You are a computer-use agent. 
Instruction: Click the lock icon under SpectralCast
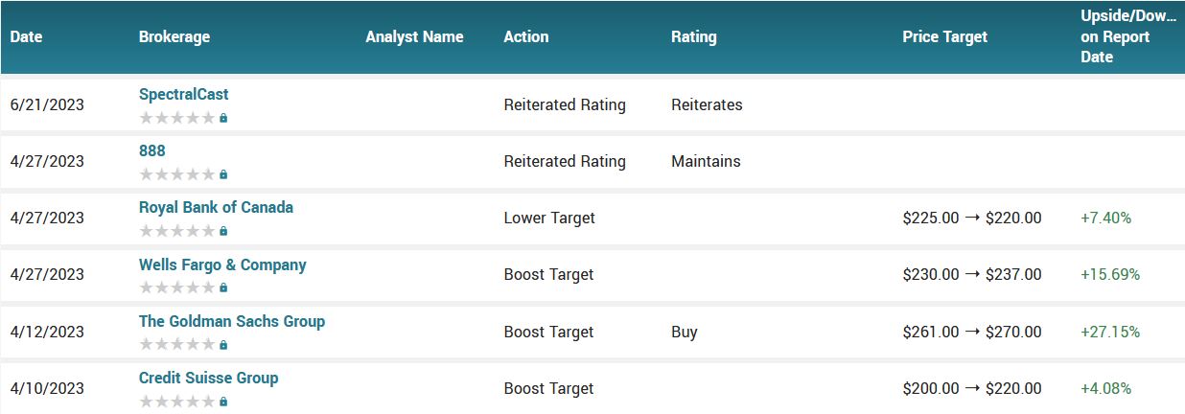pyautogui.click(x=223, y=119)
